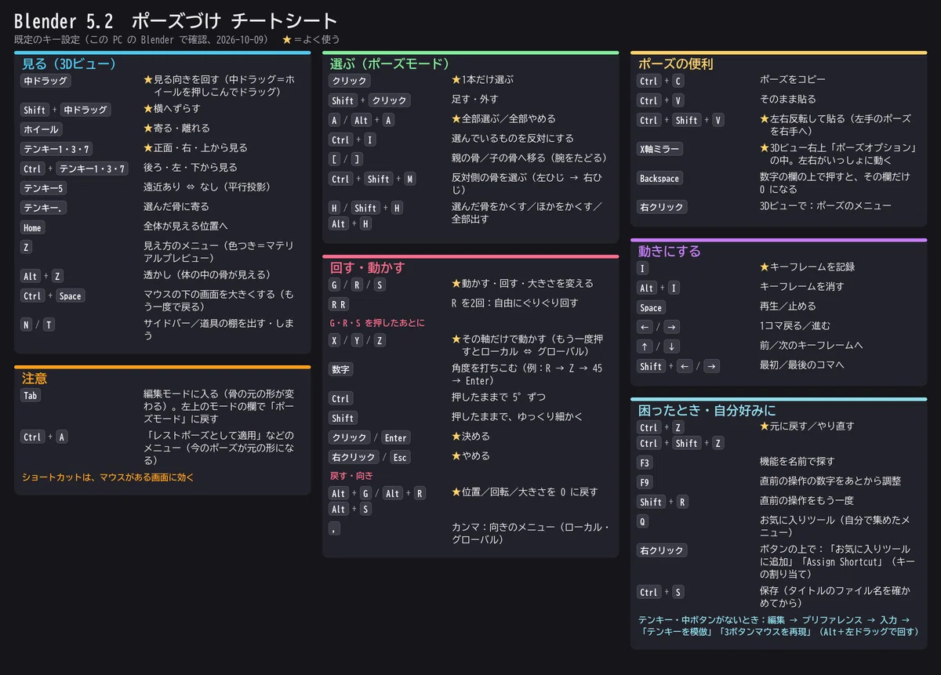Click the description '機能を名前で探す'
Viewport: 941px width, 675px height.
797,462
